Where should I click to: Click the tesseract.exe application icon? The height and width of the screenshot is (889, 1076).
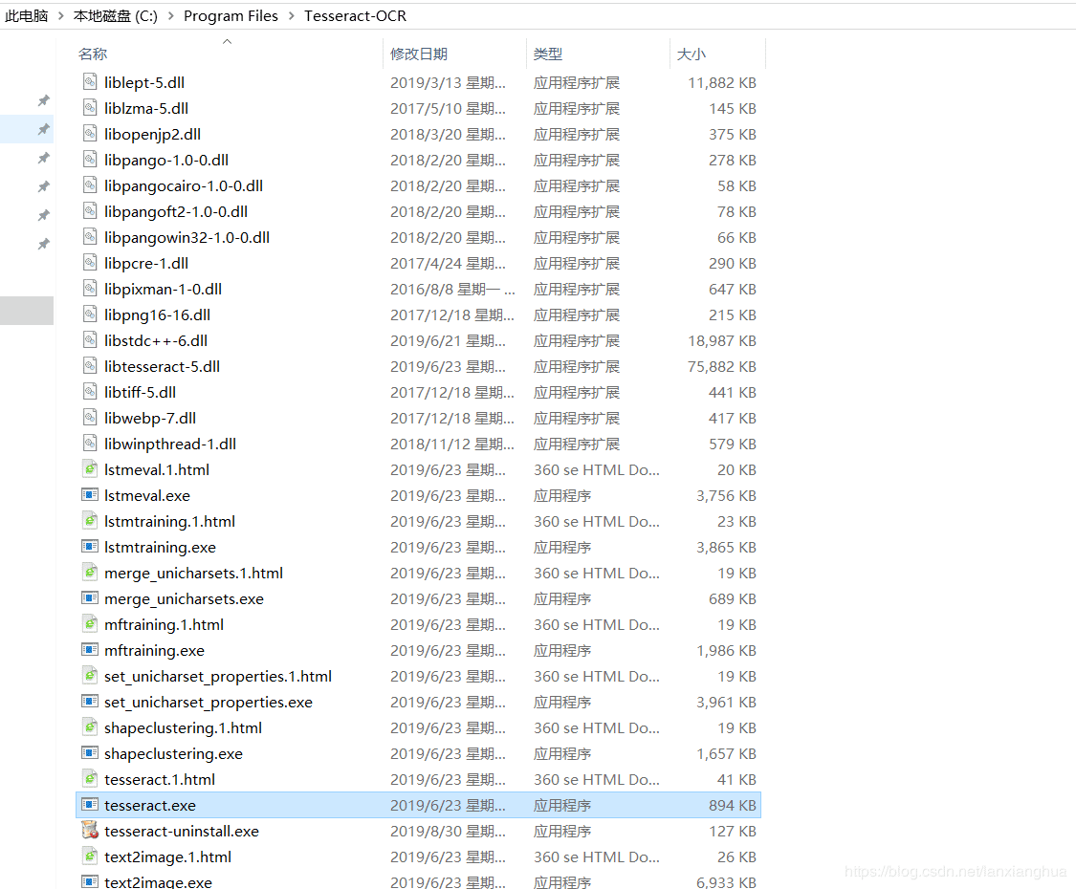pos(90,805)
